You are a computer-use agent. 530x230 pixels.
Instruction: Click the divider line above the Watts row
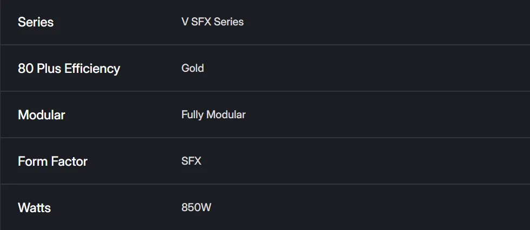[265, 184]
